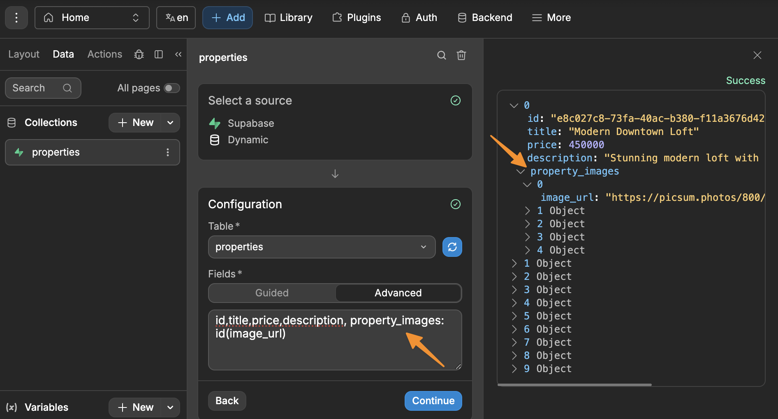Click the Back button
The height and width of the screenshot is (419, 778).
(227, 401)
